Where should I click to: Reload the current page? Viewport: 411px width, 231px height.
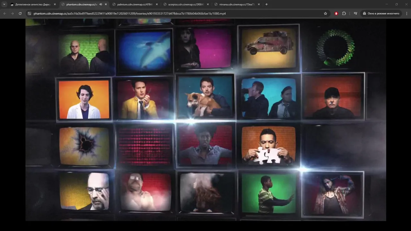tap(20, 13)
